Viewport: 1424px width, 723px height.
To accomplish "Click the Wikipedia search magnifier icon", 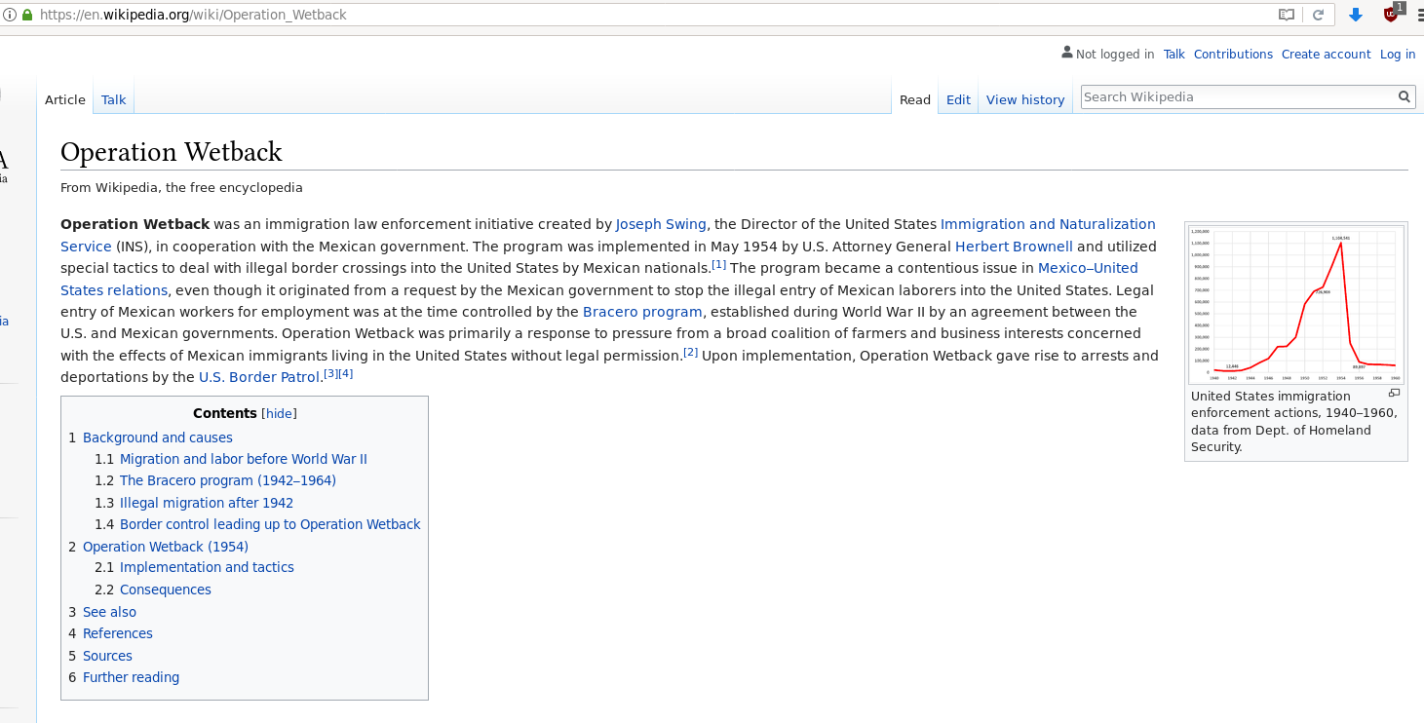I will (1405, 96).
